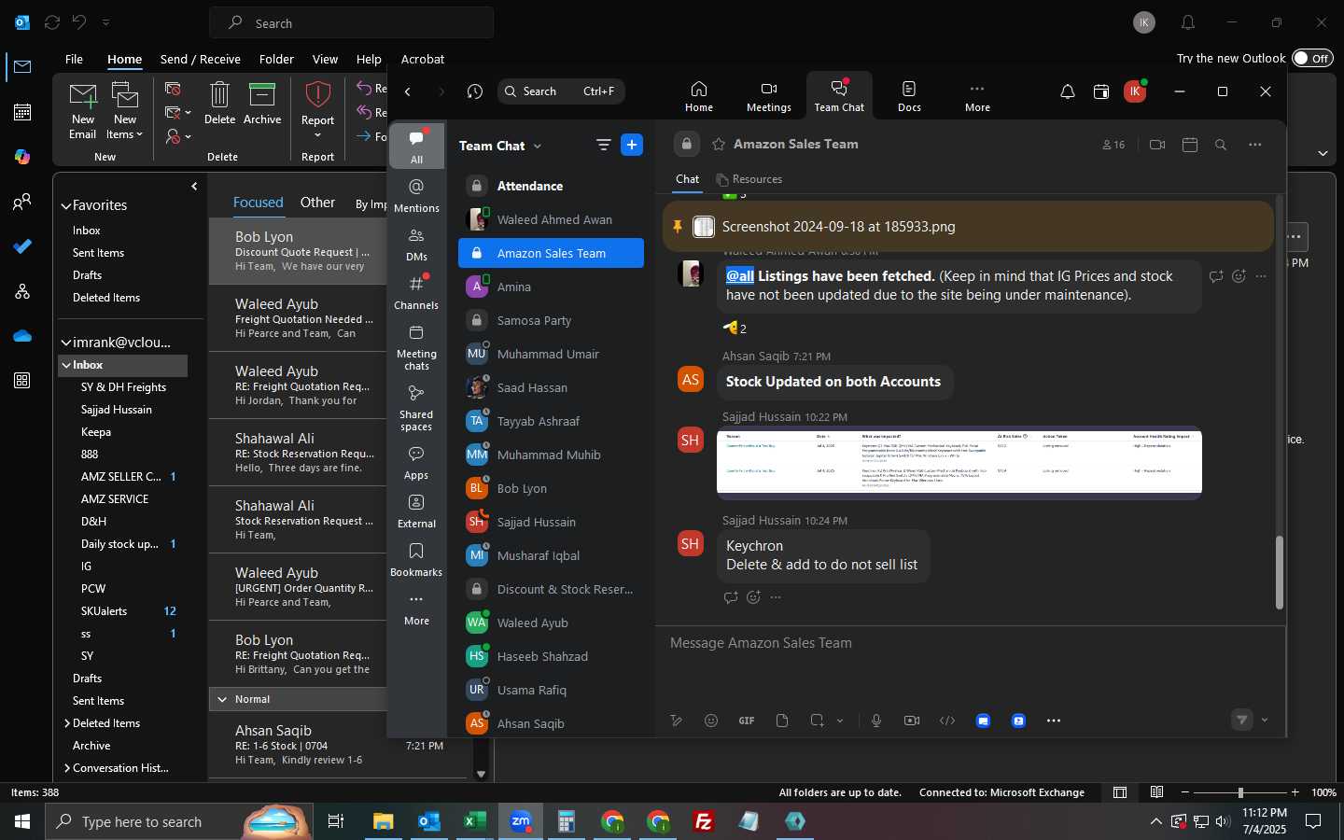
Task: Toggle Try the new Outlook switch
Action: [x=1312, y=58]
